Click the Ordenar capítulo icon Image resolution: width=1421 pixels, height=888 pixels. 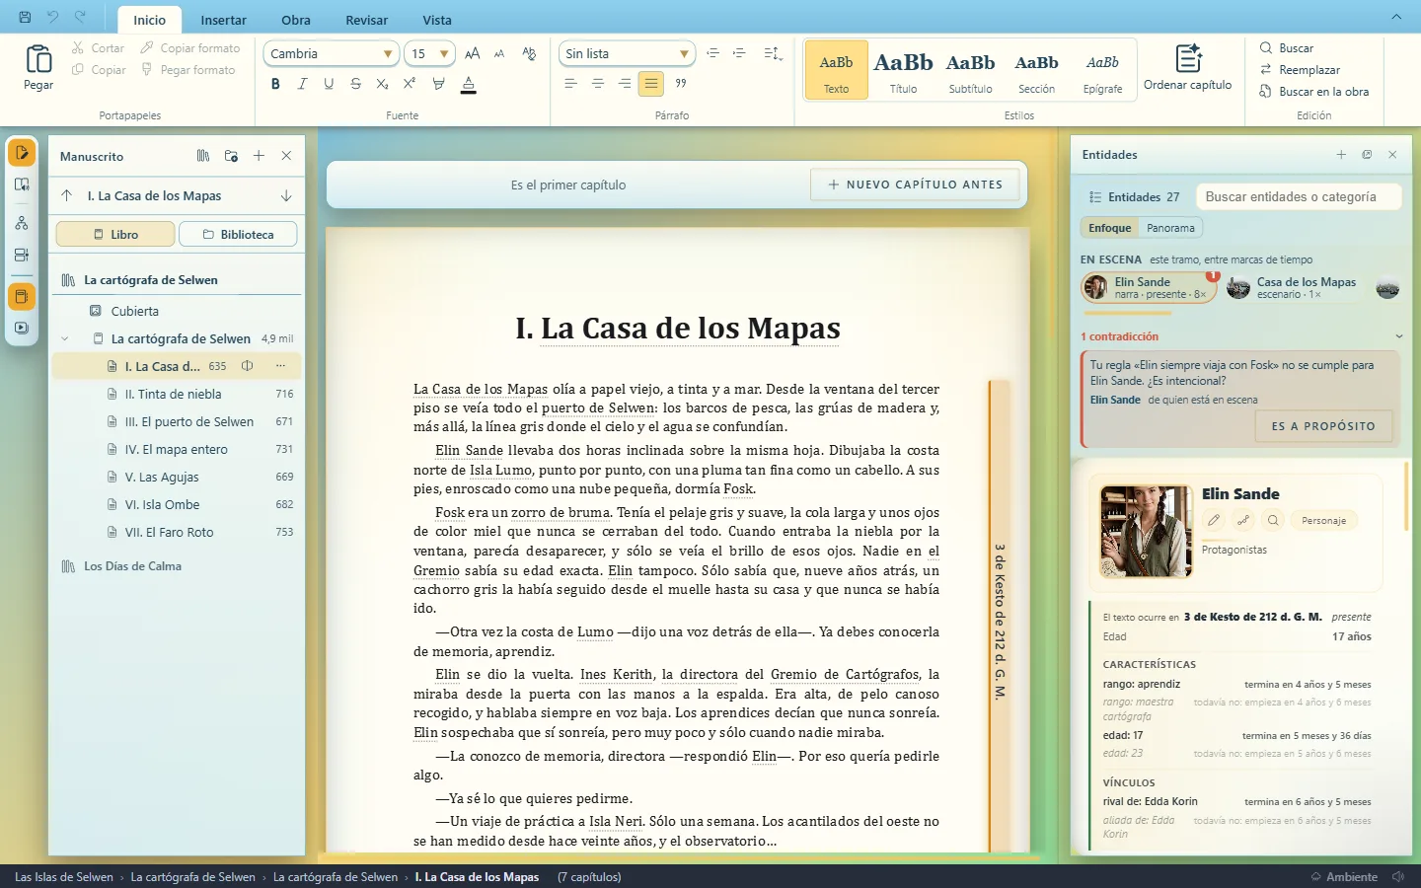click(x=1188, y=58)
